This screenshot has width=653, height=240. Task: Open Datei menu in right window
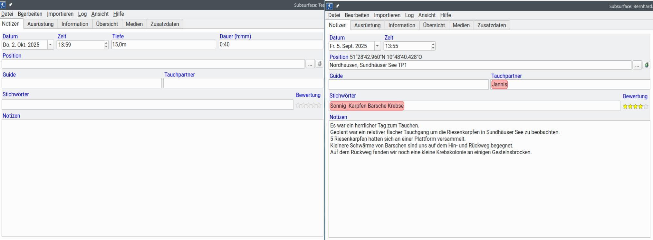coord(334,15)
